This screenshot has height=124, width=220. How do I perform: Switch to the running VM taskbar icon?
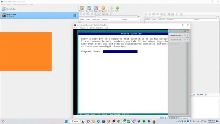[154, 121]
